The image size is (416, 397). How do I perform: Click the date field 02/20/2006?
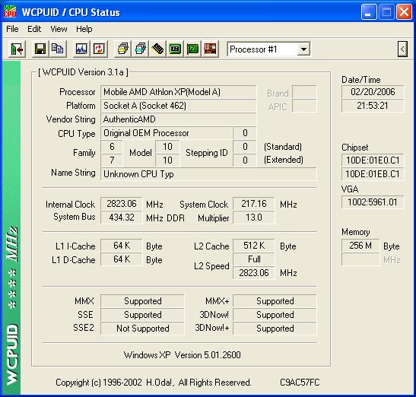click(373, 92)
